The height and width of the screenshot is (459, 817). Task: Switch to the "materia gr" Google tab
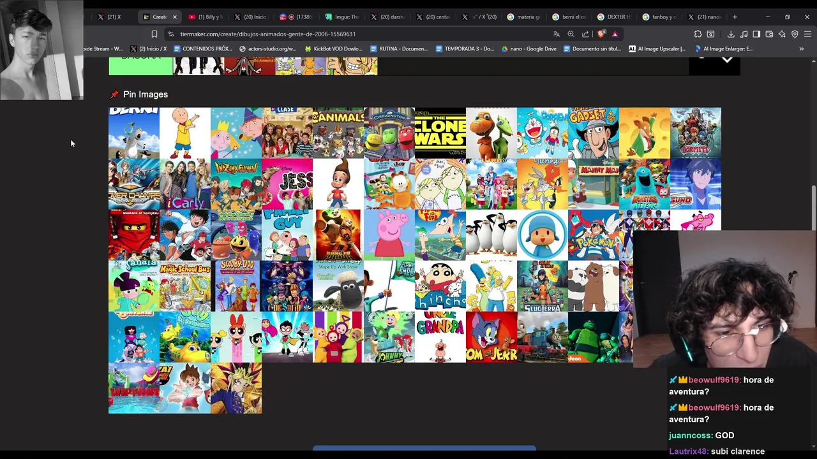[x=523, y=17]
